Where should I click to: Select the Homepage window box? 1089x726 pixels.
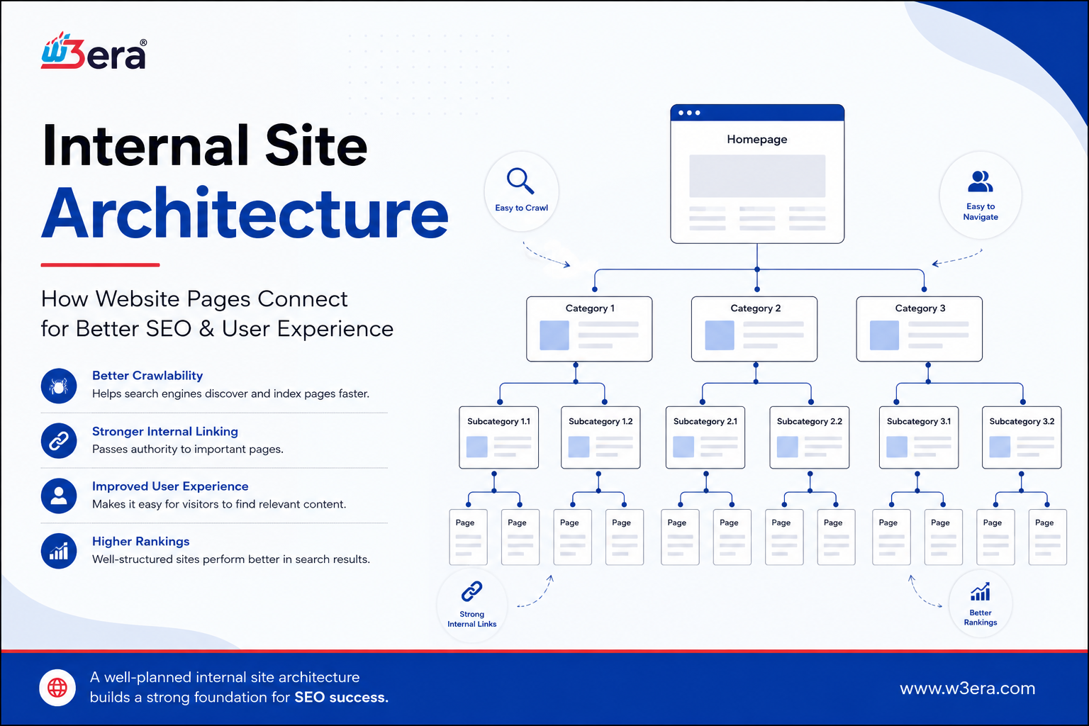(757, 174)
